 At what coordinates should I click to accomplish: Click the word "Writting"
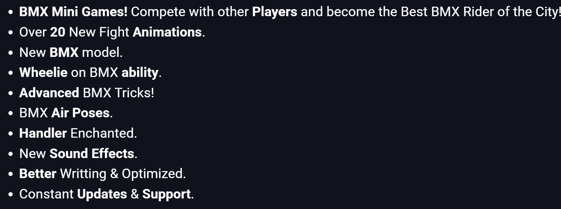pos(83,174)
